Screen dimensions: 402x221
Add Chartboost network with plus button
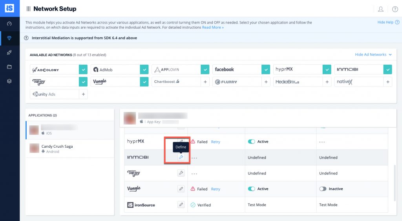[x=205, y=82]
